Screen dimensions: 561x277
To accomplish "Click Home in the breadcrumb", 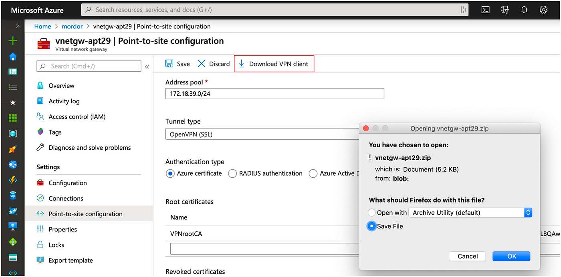I will point(42,26).
